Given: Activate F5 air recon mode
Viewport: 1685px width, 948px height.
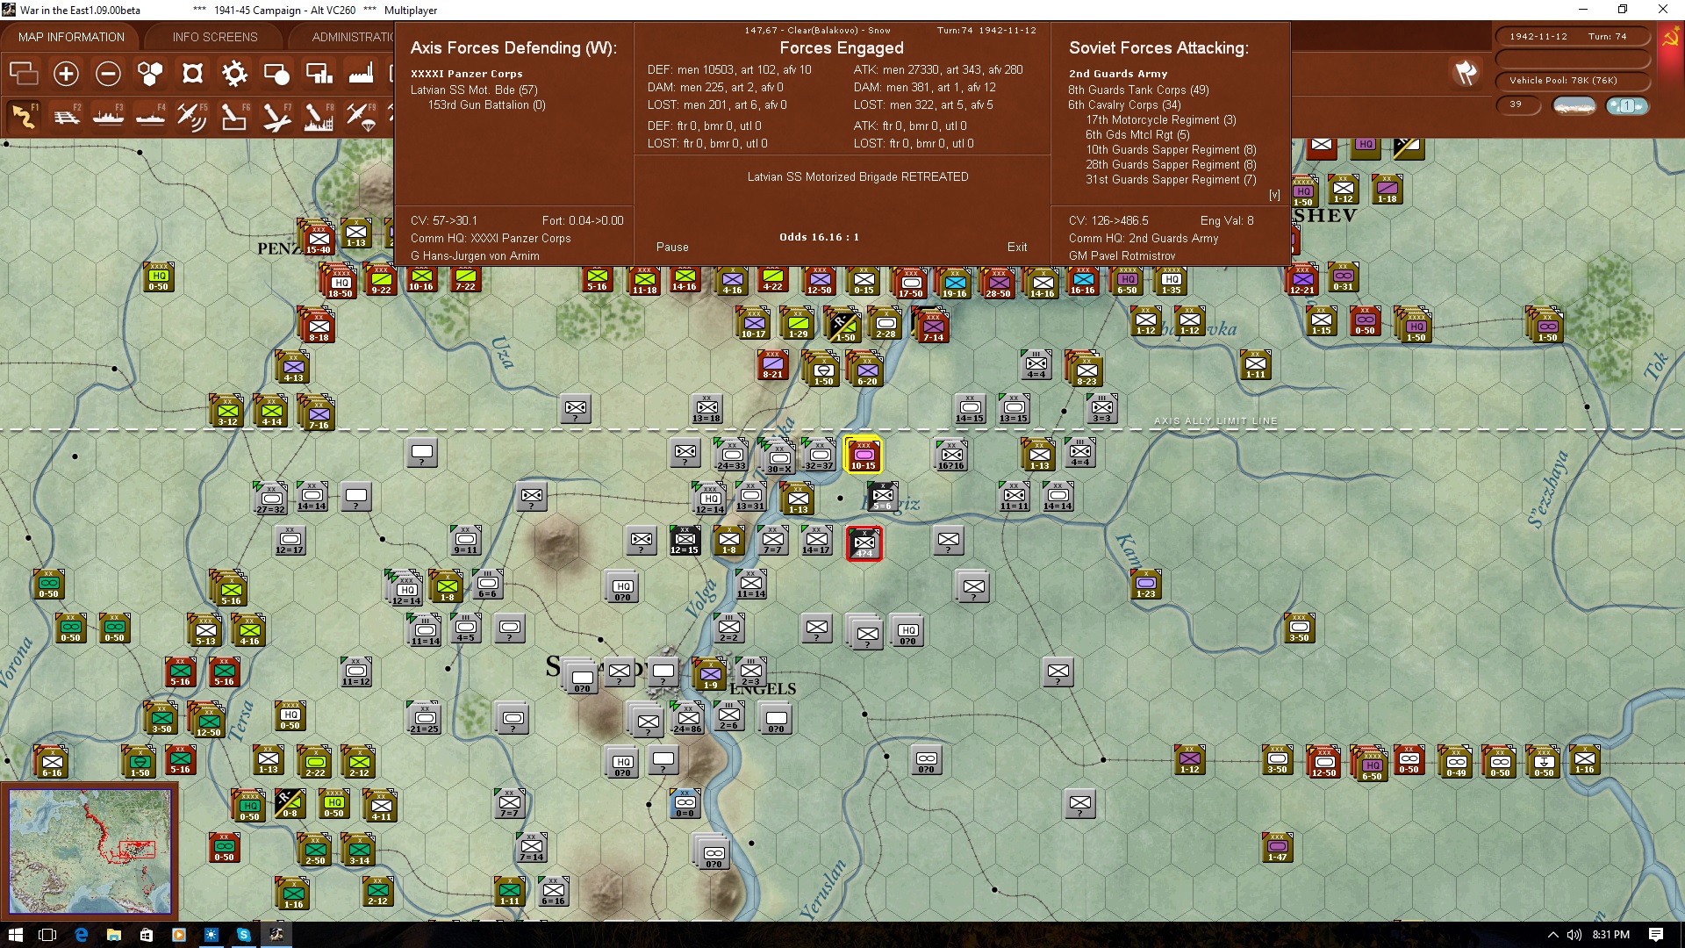Looking at the screenshot, I should point(192,116).
